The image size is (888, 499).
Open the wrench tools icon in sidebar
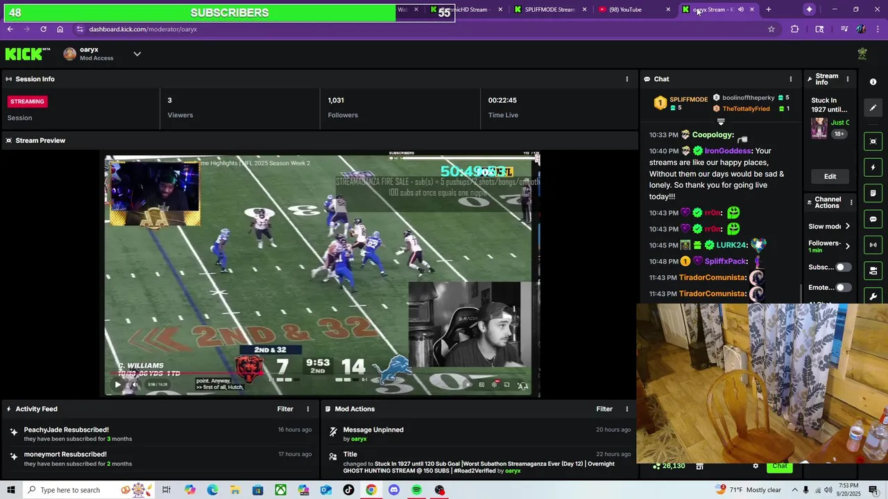click(x=873, y=296)
